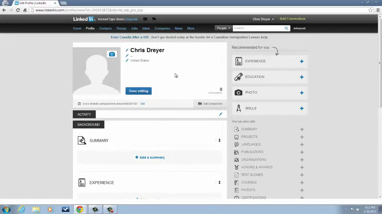Viewport: 382px width, 214px height.
Task: Click the blank profile photo placeholder
Action: (97, 71)
